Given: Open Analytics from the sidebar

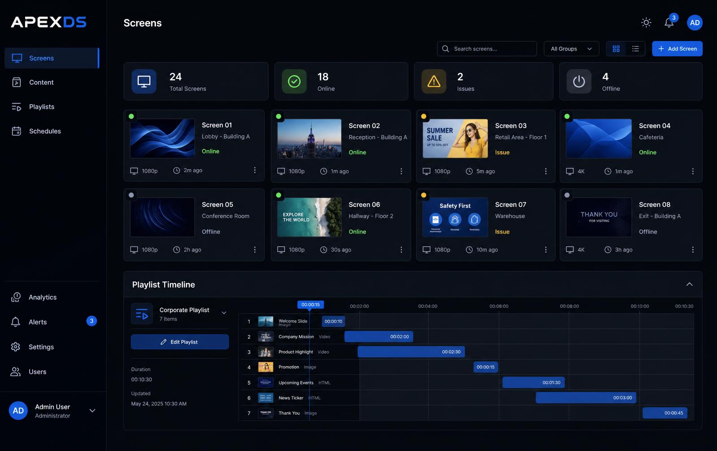Looking at the screenshot, I should [x=52, y=297].
